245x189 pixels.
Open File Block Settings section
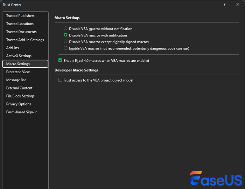click(x=20, y=96)
